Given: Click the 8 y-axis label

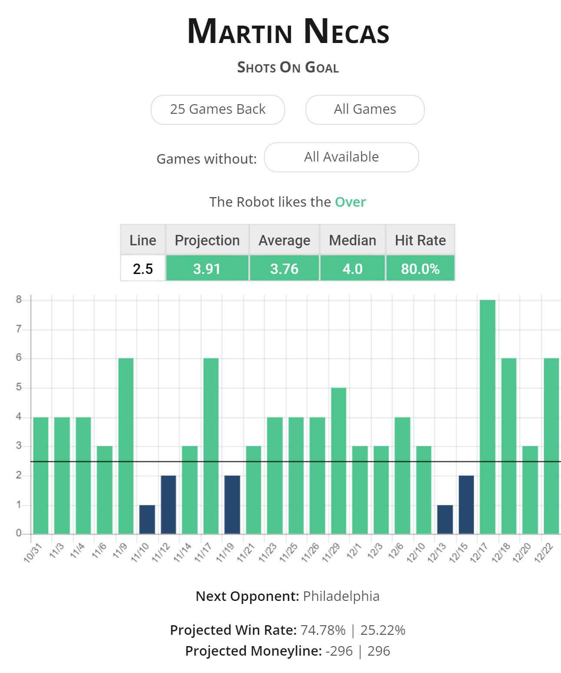Looking at the screenshot, I should click(19, 300).
